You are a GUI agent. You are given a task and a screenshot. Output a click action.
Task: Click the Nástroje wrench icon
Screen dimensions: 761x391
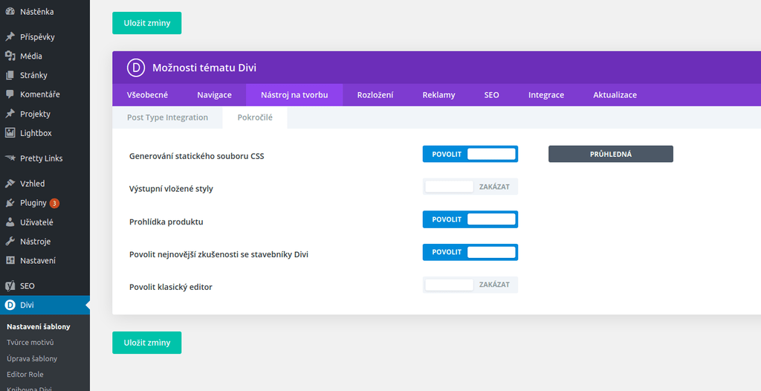point(10,242)
